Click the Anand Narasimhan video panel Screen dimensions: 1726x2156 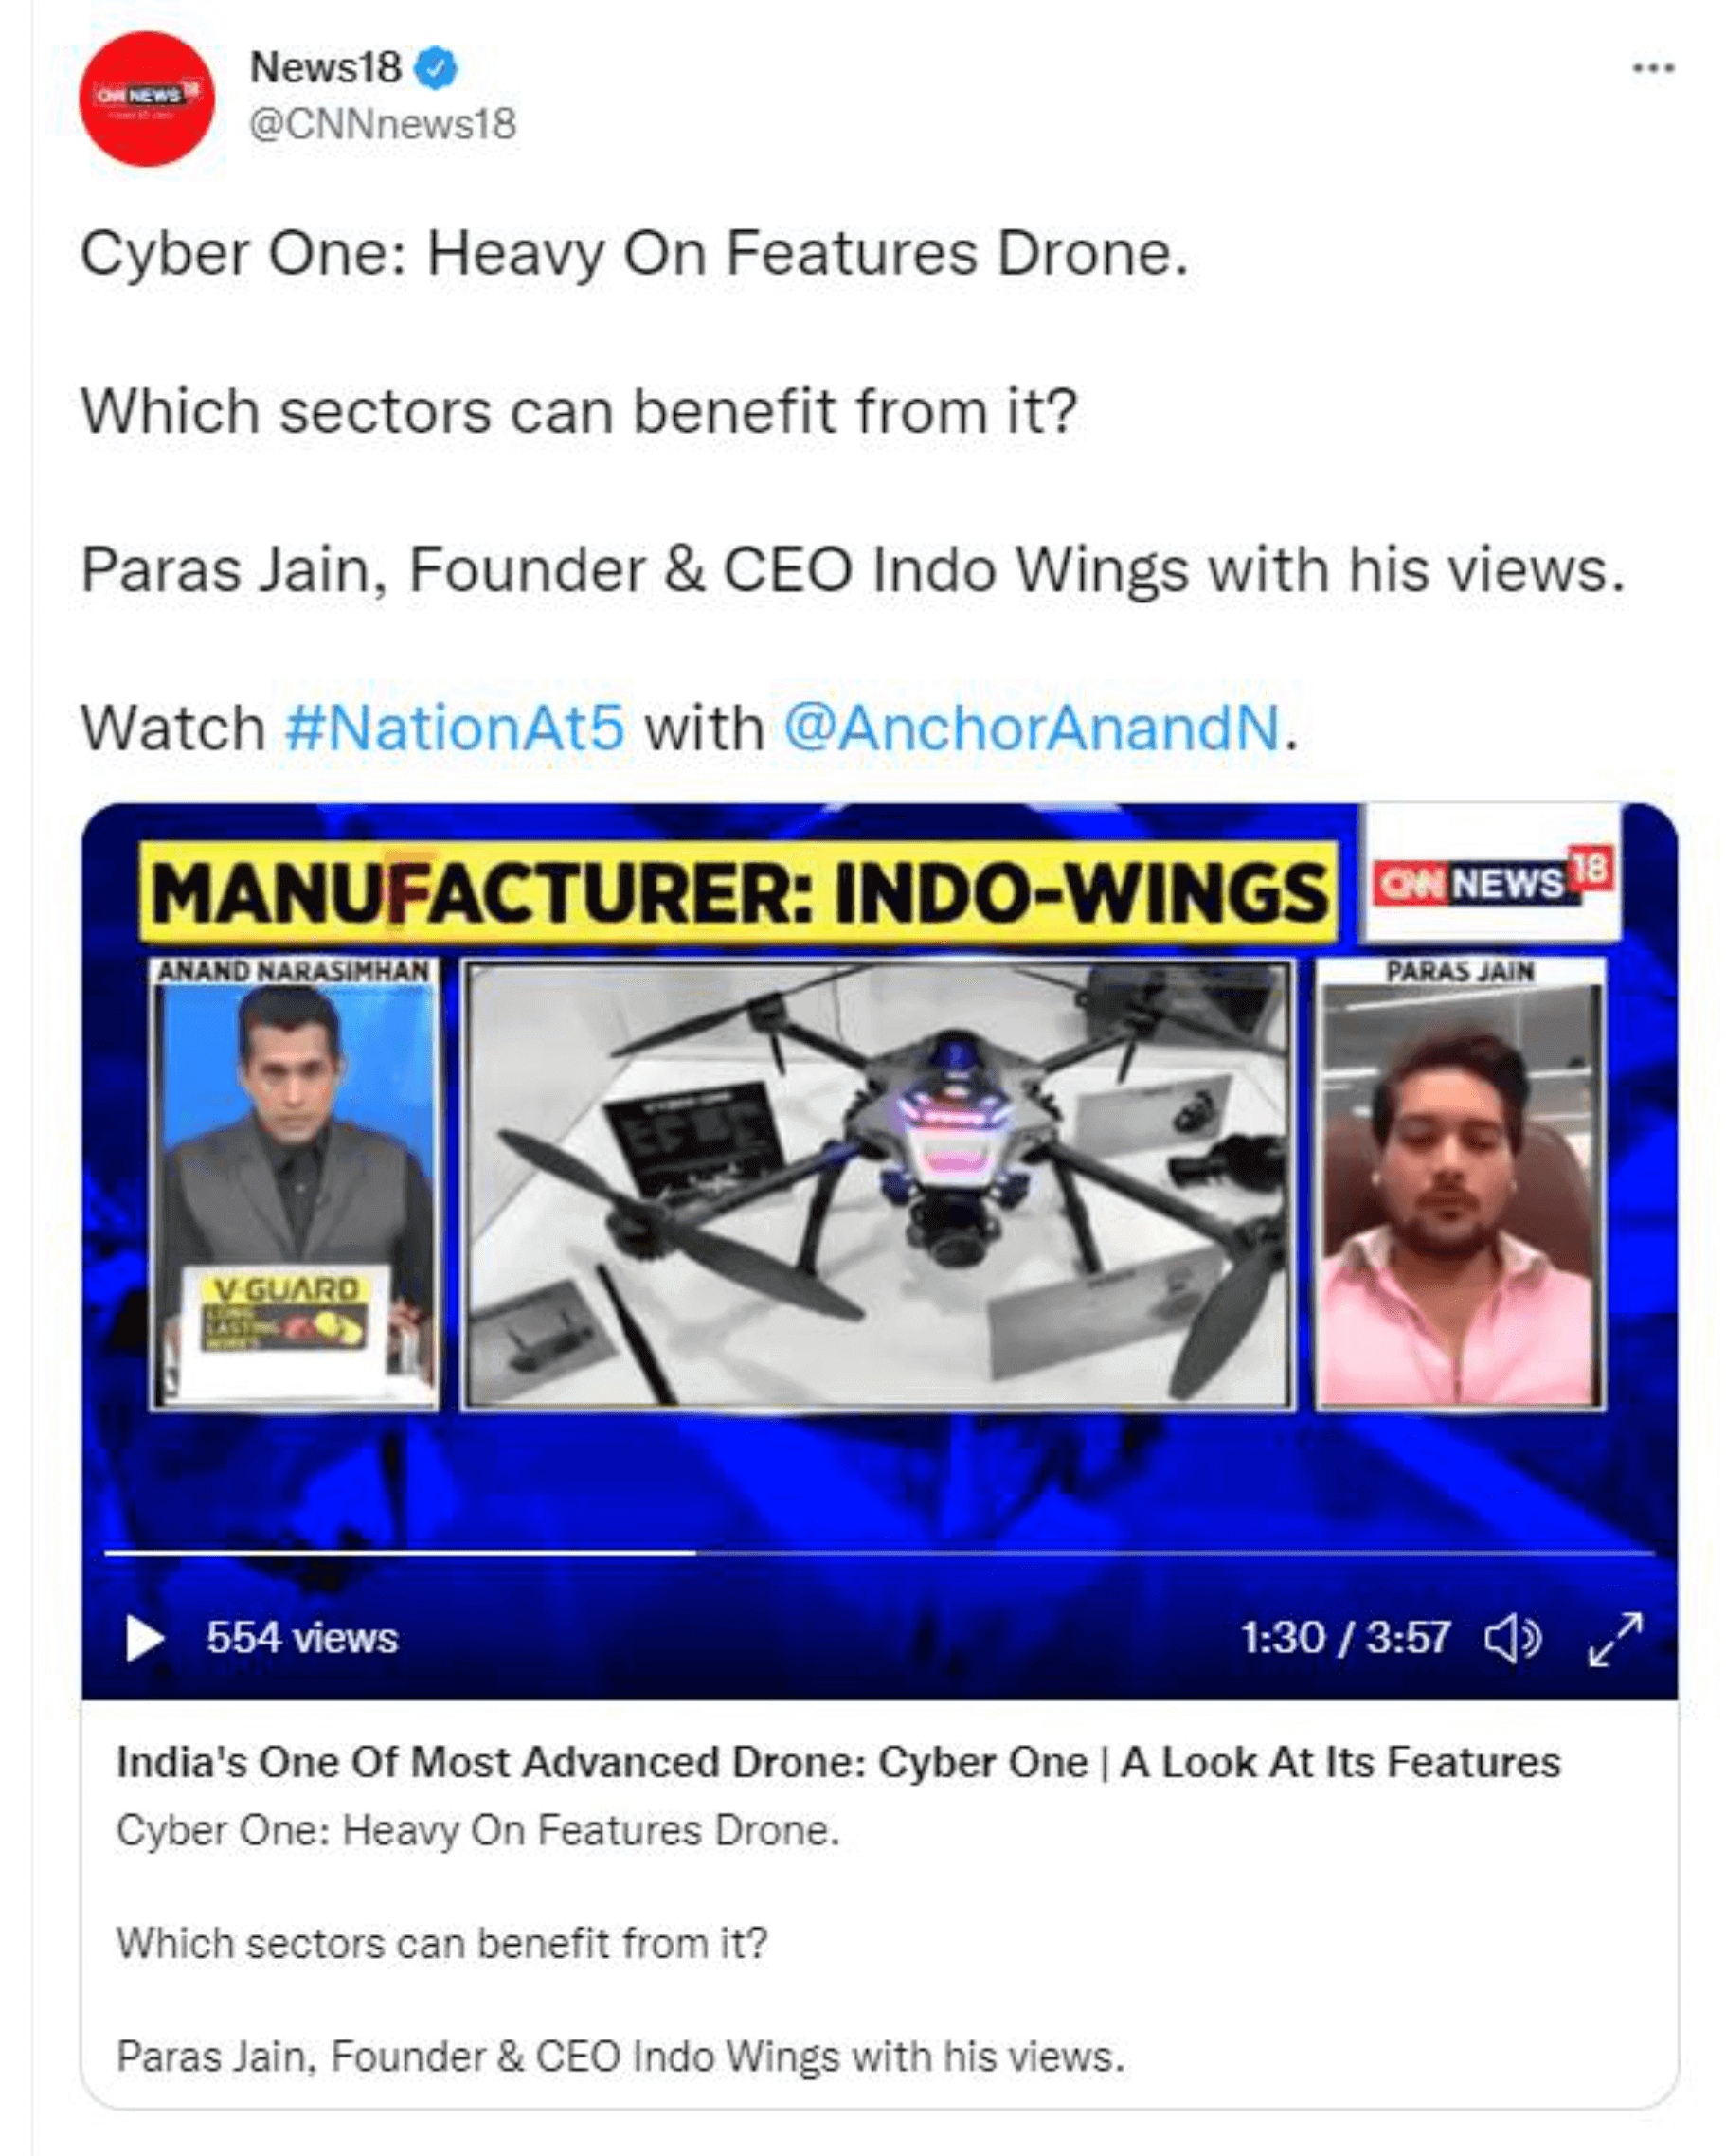pyautogui.click(x=294, y=1185)
